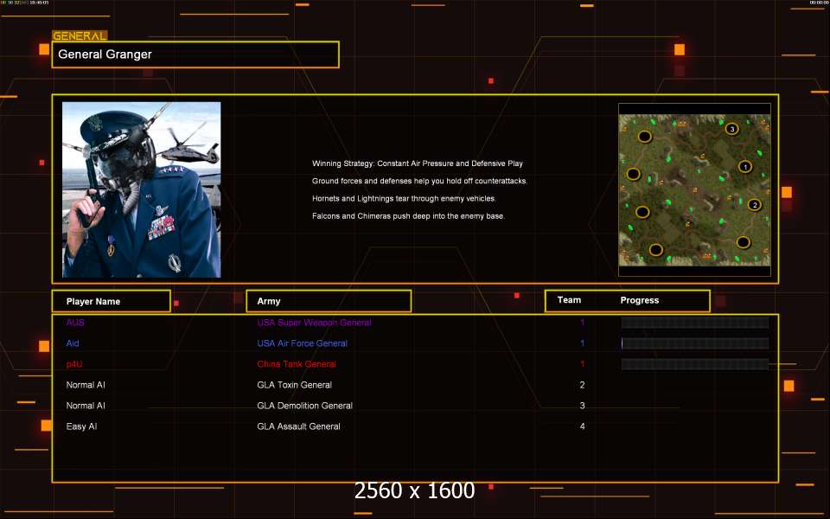
Task: Click the yellow GENERAL label tag
Action: tap(80, 36)
